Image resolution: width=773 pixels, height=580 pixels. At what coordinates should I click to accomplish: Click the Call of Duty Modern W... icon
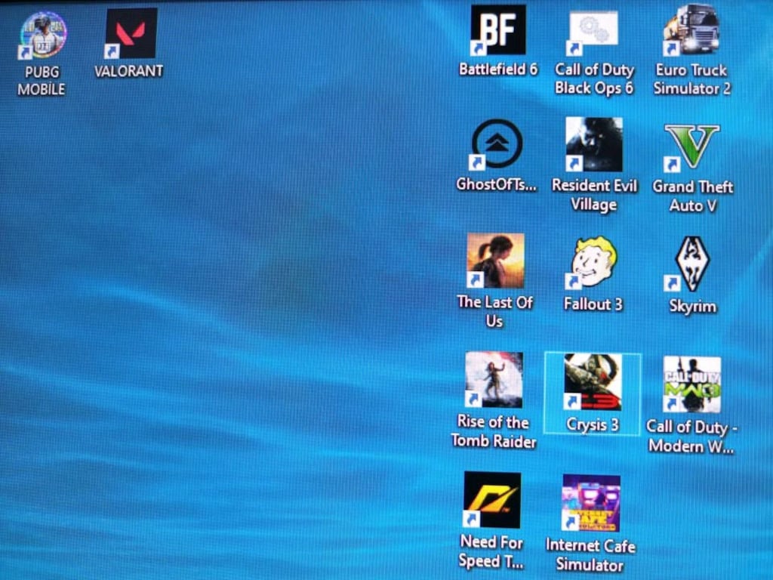pos(691,384)
